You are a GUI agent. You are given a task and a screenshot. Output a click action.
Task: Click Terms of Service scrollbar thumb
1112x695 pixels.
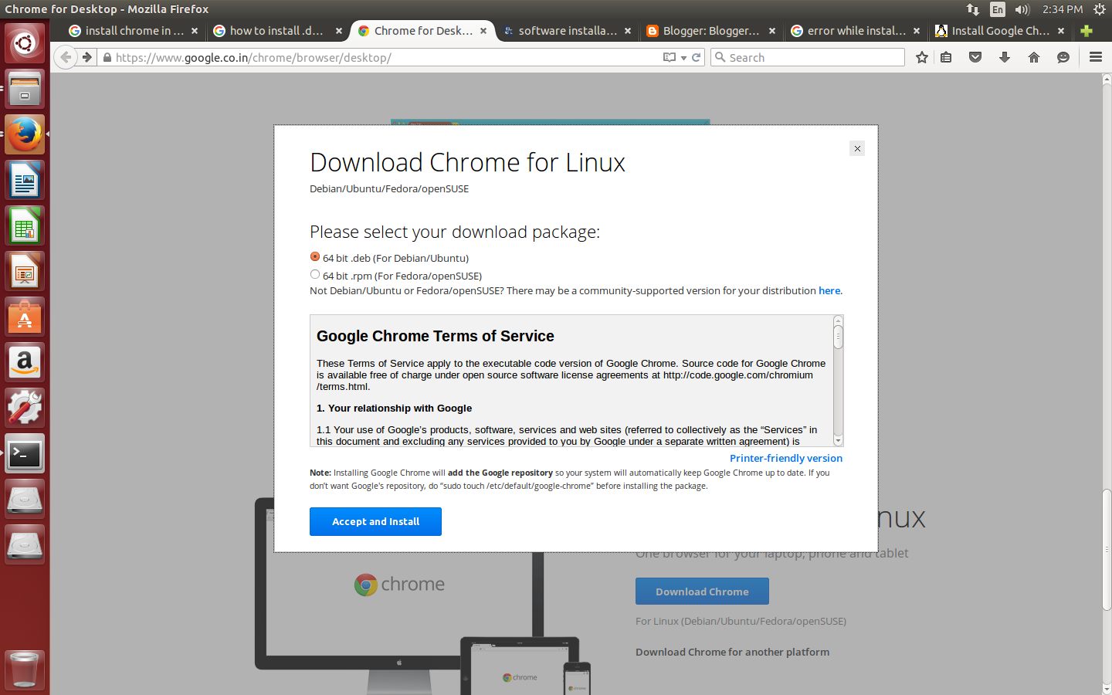point(838,337)
